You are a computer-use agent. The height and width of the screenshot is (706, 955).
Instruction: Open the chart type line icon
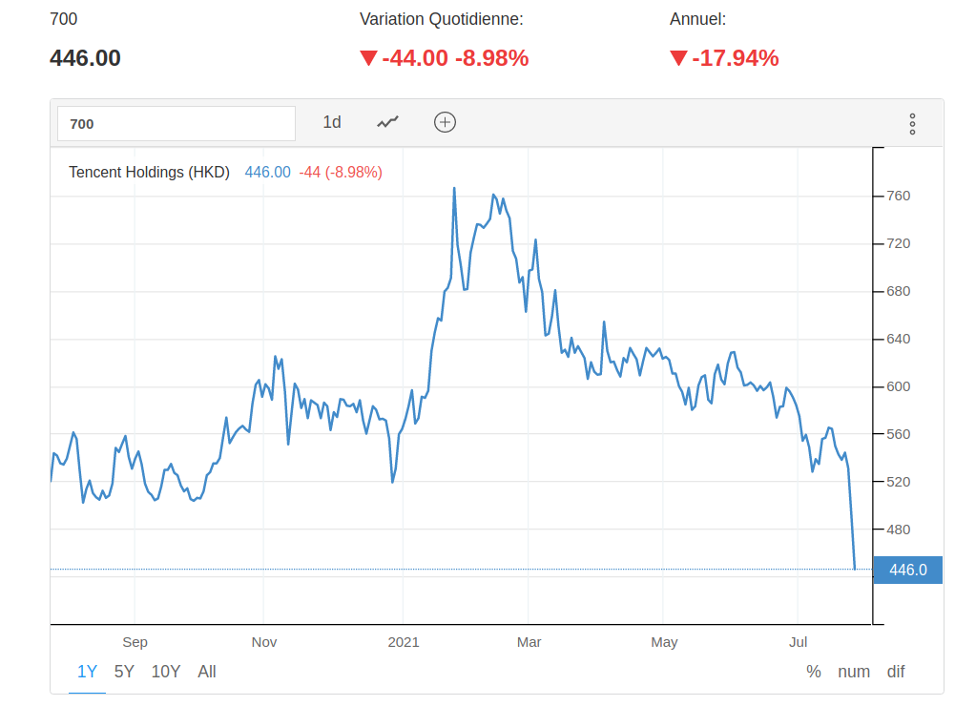pos(387,122)
